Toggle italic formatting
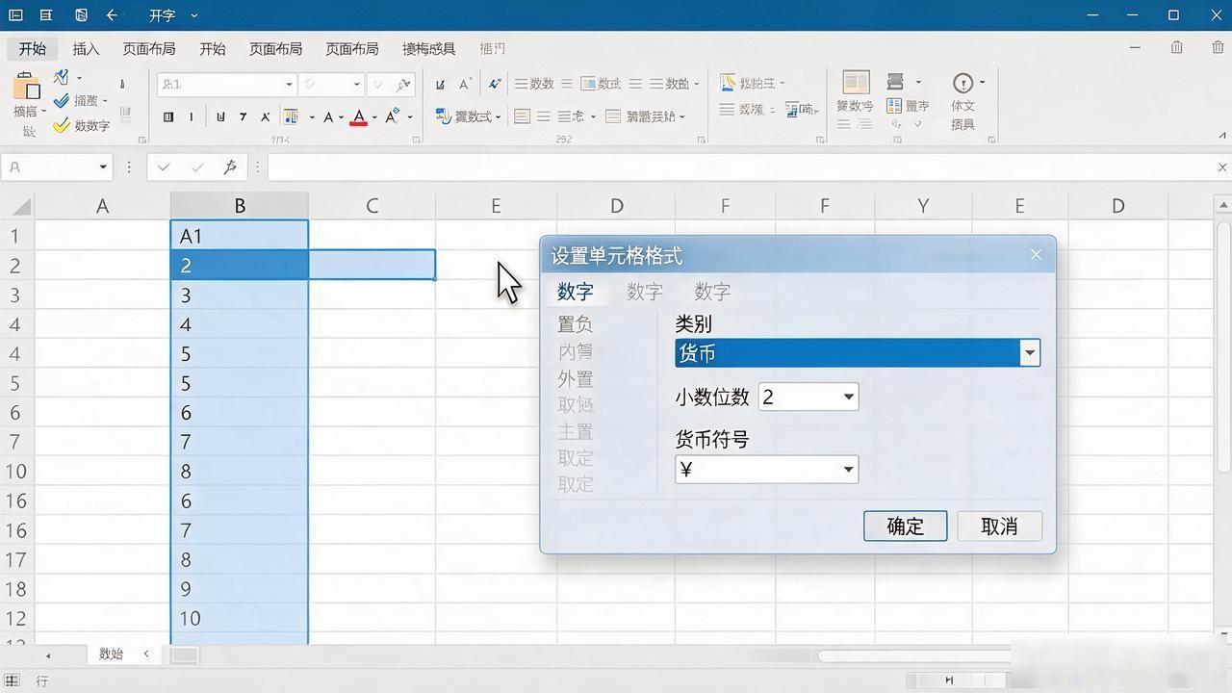Viewport: 1232px width, 693px height. 191,116
